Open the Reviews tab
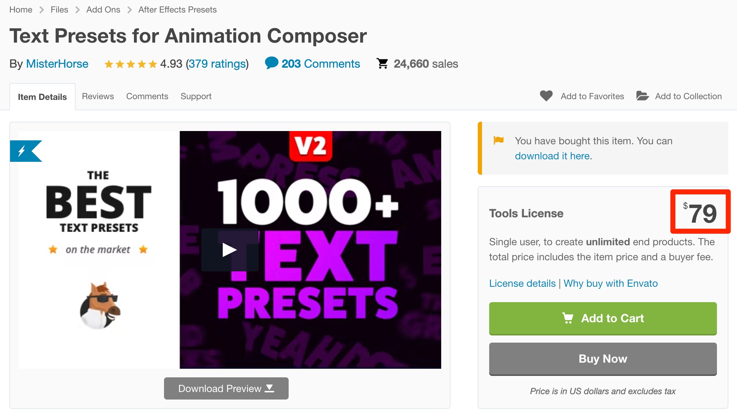Viewport: 737px width, 416px height. coord(98,96)
